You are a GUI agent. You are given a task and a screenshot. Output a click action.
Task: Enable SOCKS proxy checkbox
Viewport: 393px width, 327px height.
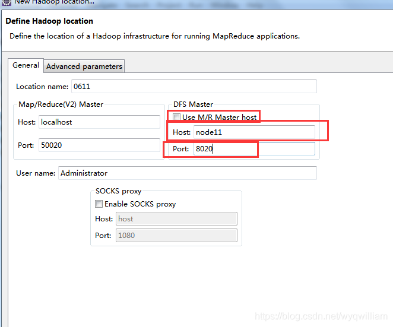99,204
